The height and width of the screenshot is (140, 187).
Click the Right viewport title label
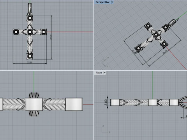click(99, 73)
